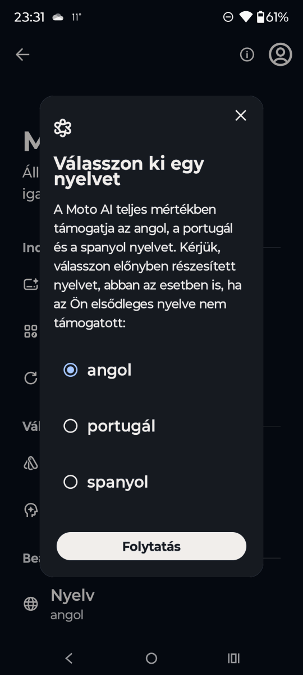Close the language dialog with X
Image resolution: width=303 pixels, height=675 pixels.
241,115
